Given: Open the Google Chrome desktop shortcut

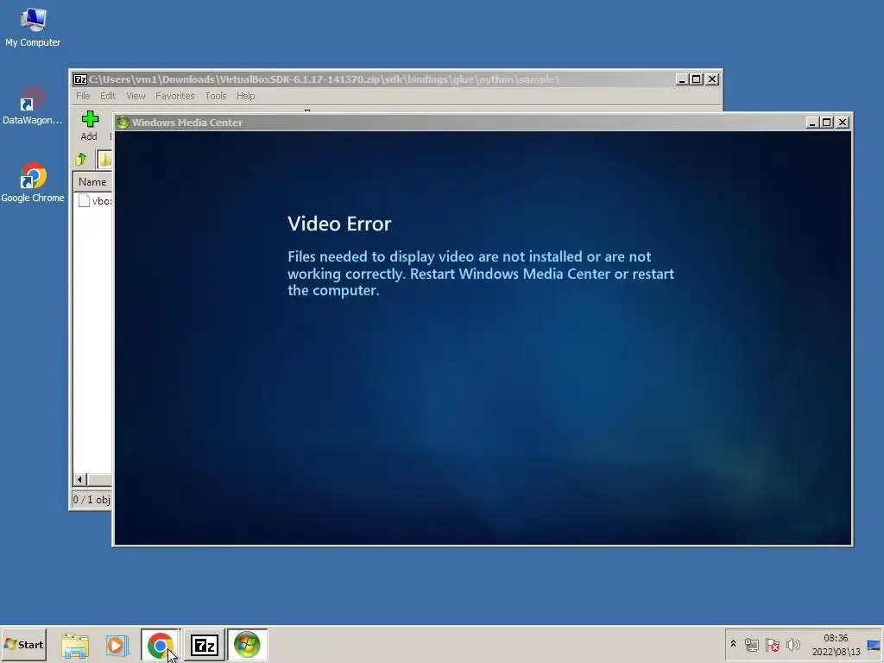Looking at the screenshot, I should coord(32,183).
